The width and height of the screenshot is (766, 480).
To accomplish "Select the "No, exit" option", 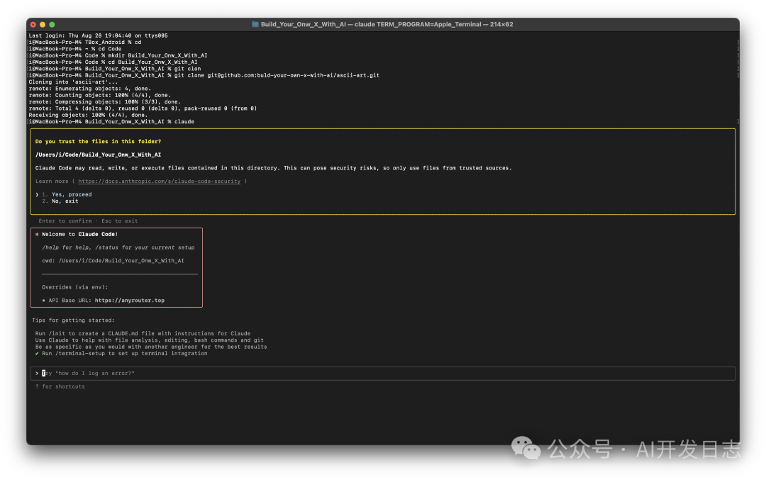I will [x=65, y=201].
